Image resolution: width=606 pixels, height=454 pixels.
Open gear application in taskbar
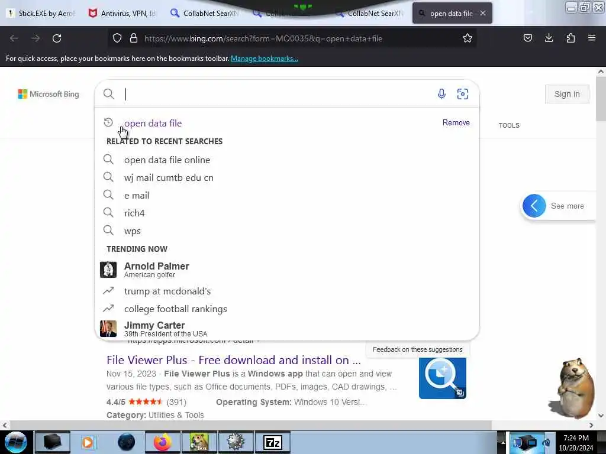click(236, 442)
